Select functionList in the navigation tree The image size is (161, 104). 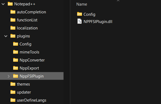click(27, 20)
